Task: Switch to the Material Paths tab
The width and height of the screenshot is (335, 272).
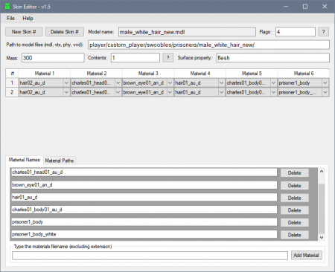Action: [60, 161]
